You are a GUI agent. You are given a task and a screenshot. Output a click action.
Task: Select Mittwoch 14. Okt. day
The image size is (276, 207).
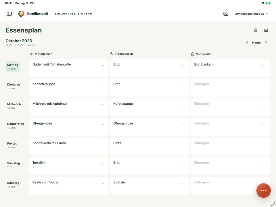coord(14,106)
